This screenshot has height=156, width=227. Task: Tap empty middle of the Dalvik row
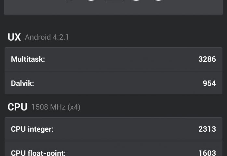pyautogui.click(x=114, y=83)
